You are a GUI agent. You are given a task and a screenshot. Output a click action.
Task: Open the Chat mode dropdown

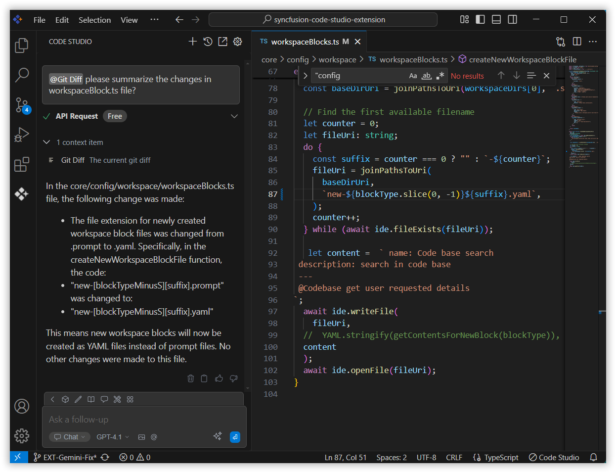click(70, 437)
